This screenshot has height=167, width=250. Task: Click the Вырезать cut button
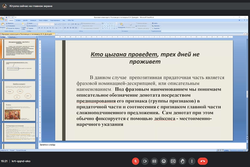coord(10,23)
